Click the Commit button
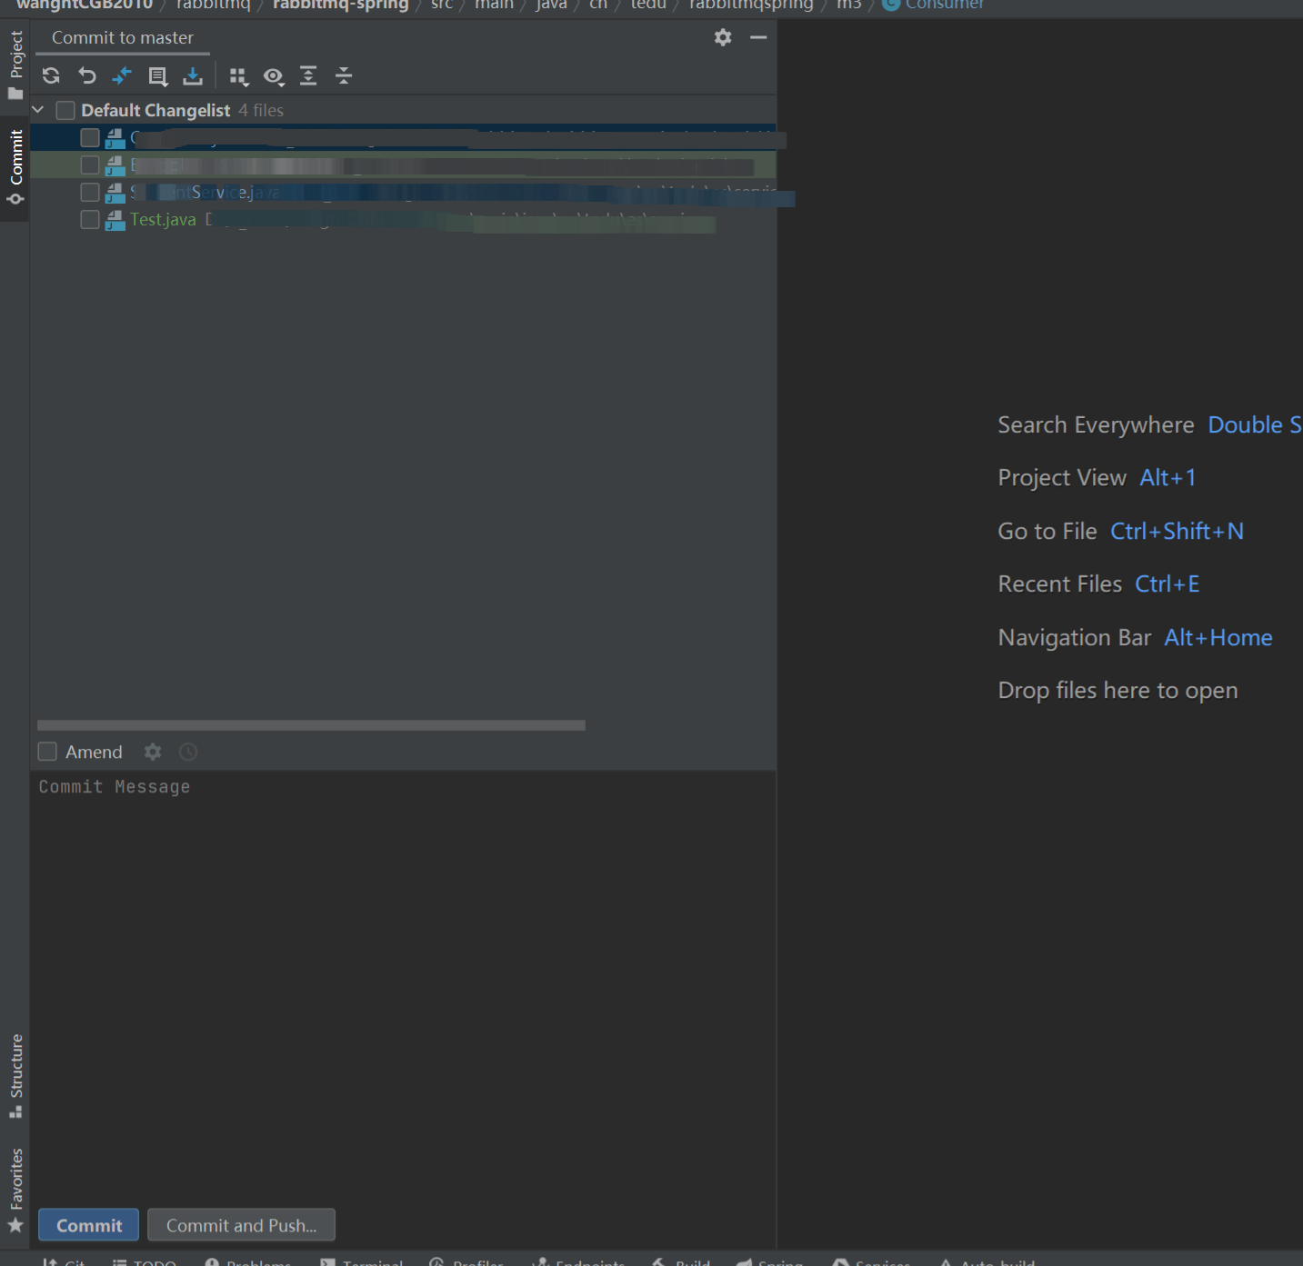Image resolution: width=1303 pixels, height=1266 pixels. pyautogui.click(x=88, y=1225)
